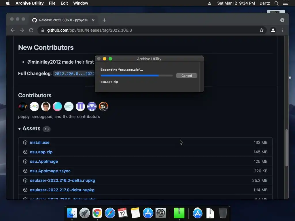Close the Release 2022.306.0 tab

(x=93, y=20)
